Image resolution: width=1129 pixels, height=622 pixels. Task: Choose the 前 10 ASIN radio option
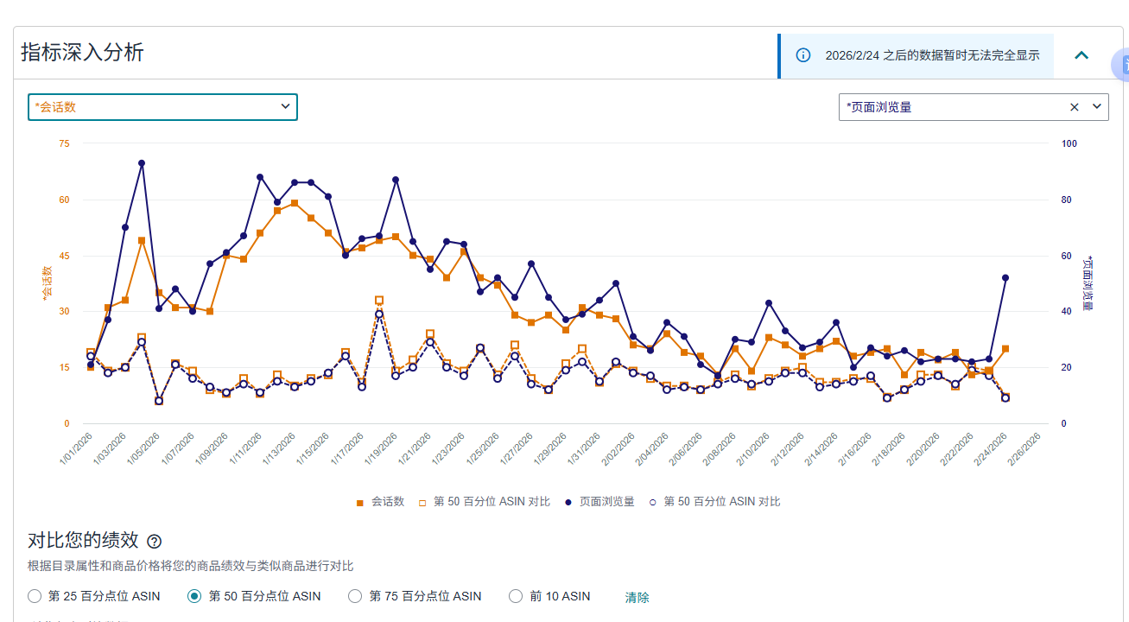pyautogui.click(x=516, y=596)
